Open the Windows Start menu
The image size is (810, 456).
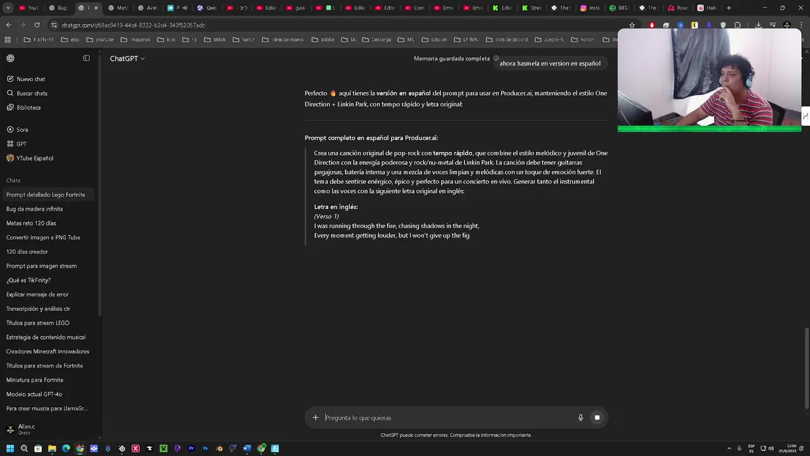pos(10,448)
